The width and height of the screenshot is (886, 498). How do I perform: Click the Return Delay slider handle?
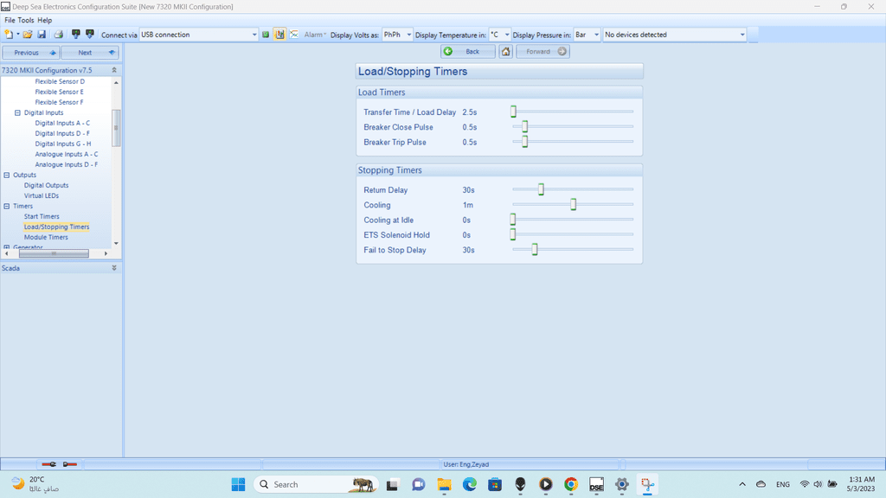tap(542, 189)
